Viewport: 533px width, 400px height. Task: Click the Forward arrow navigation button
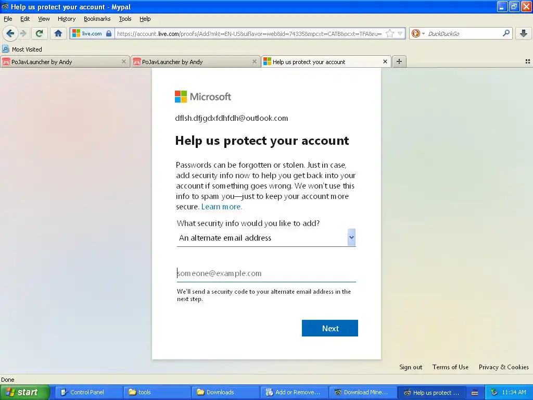click(23, 33)
